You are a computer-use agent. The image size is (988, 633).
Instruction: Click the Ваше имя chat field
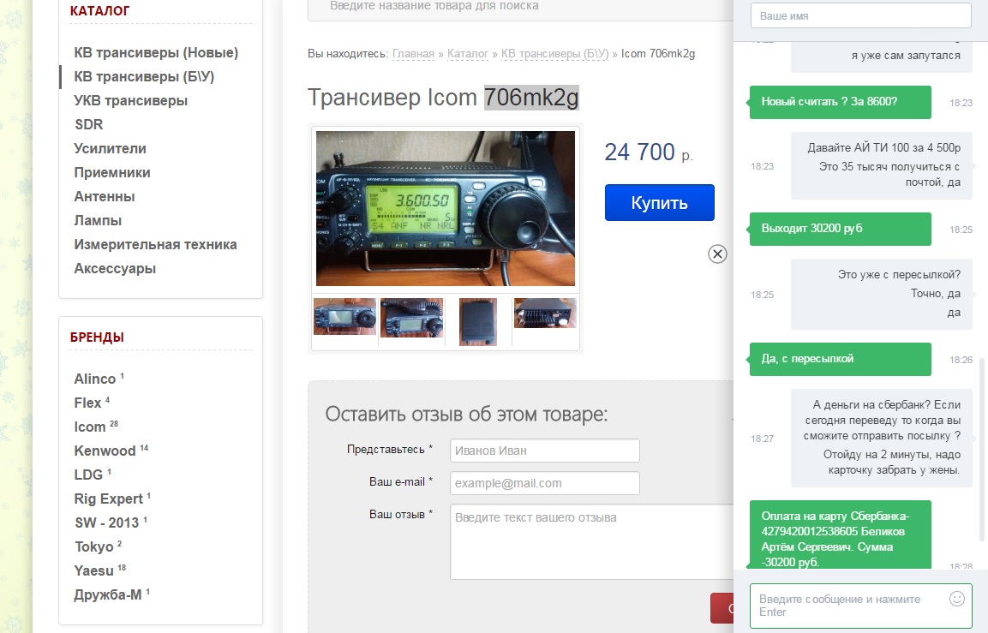pyautogui.click(x=860, y=15)
